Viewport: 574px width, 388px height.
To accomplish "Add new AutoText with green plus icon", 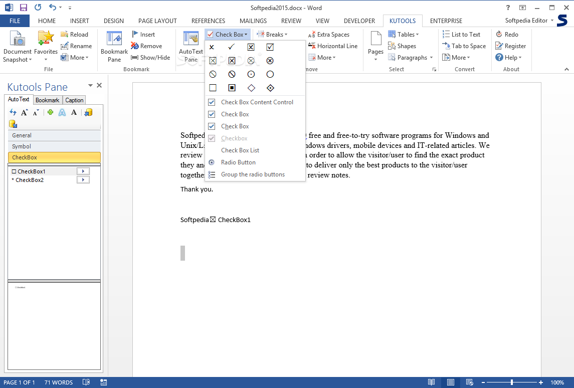I will (50, 112).
